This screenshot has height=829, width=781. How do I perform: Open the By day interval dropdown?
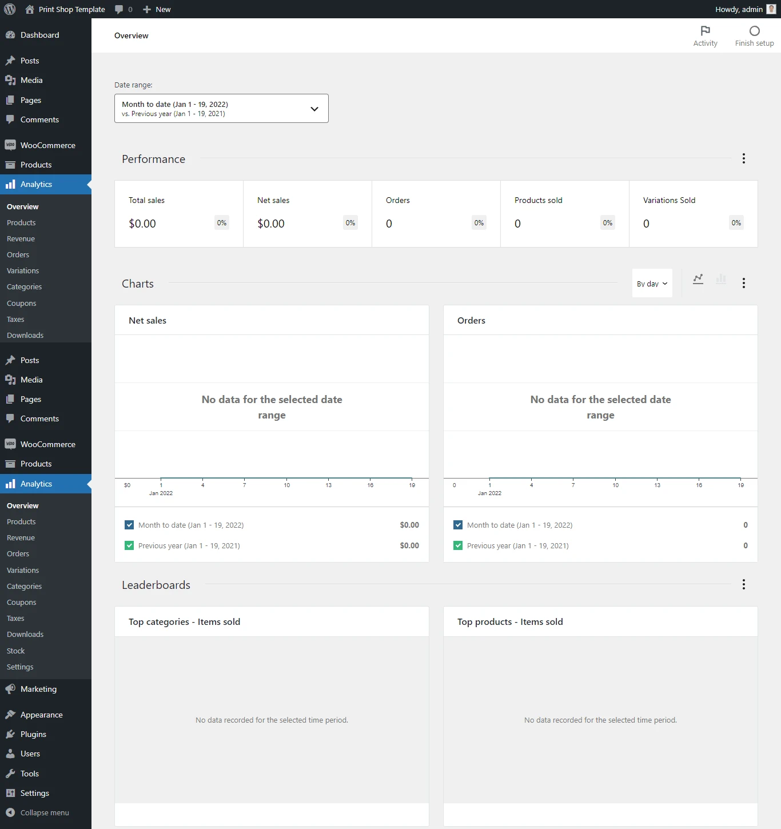point(652,283)
